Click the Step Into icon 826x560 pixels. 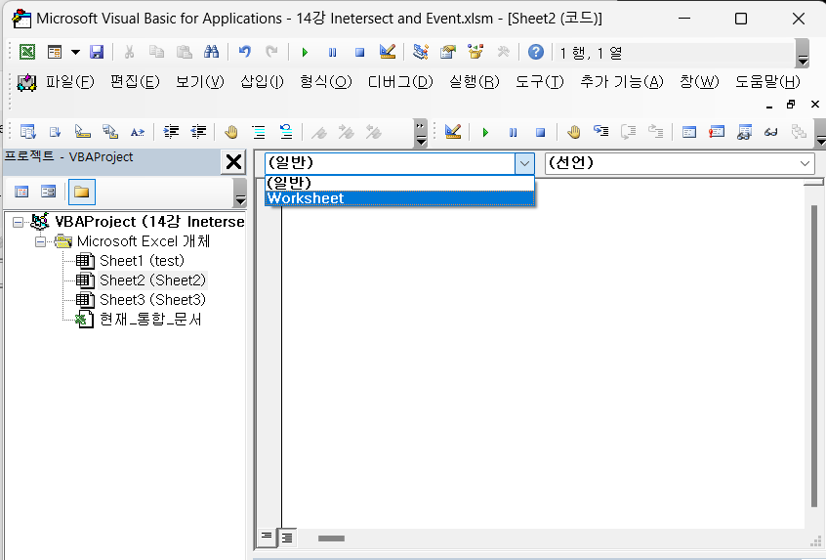click(601, 132)
